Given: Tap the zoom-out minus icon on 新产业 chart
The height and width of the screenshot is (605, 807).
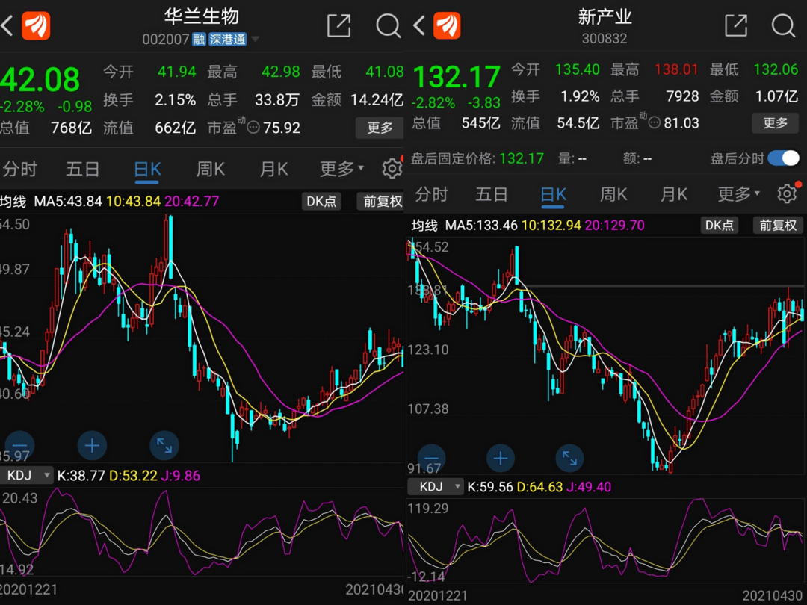Looking at the screenshot, I should coord(430,459).
